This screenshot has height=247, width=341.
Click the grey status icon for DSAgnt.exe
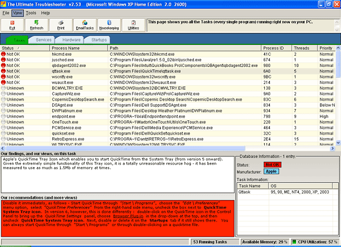3,104
